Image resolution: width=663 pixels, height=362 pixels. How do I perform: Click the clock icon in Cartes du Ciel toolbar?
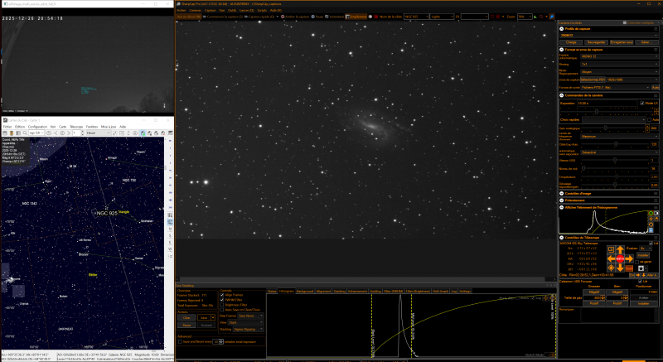pyautogui.click(x=49, y=133)
